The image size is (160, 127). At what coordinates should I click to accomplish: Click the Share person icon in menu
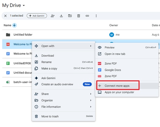[36, 94]
